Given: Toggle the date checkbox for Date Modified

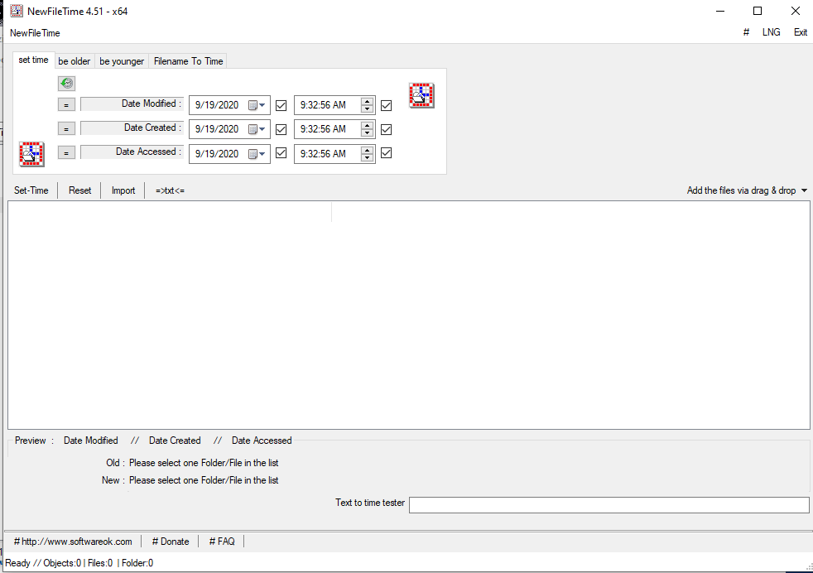Looking at the screenshot, I should [281, 105].
